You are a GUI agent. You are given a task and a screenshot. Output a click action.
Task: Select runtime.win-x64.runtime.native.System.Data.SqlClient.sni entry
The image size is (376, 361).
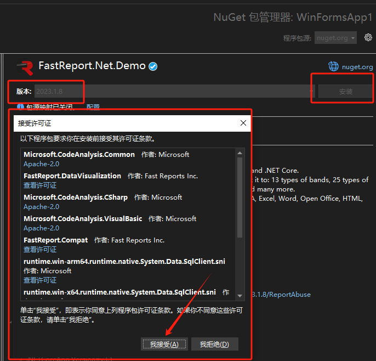[119, 292]
